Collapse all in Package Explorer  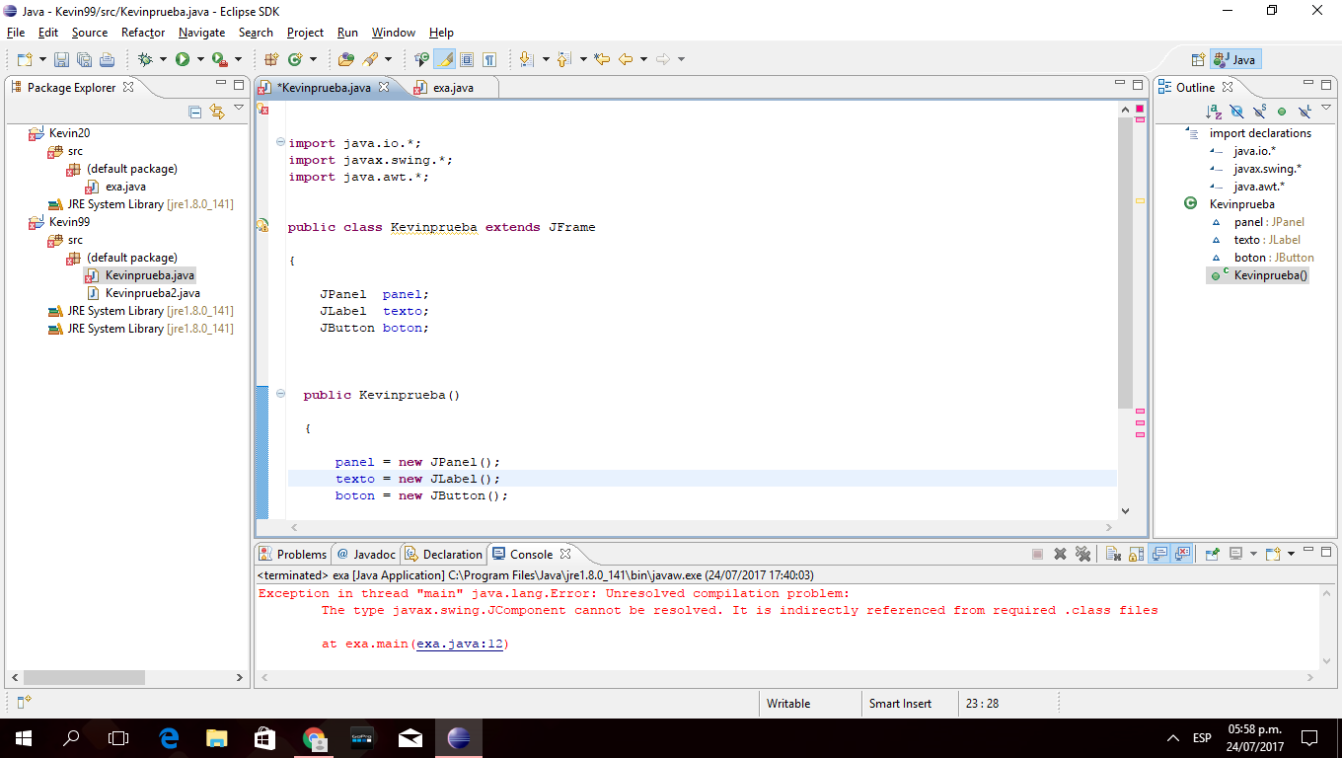[x=195, y=113]
